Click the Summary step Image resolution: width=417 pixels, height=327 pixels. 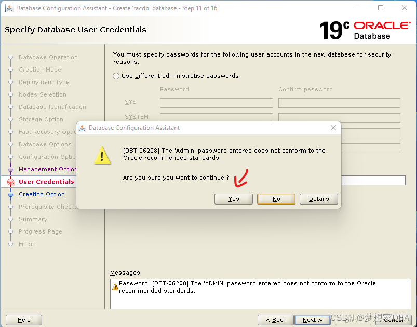(x=33, y=220)
